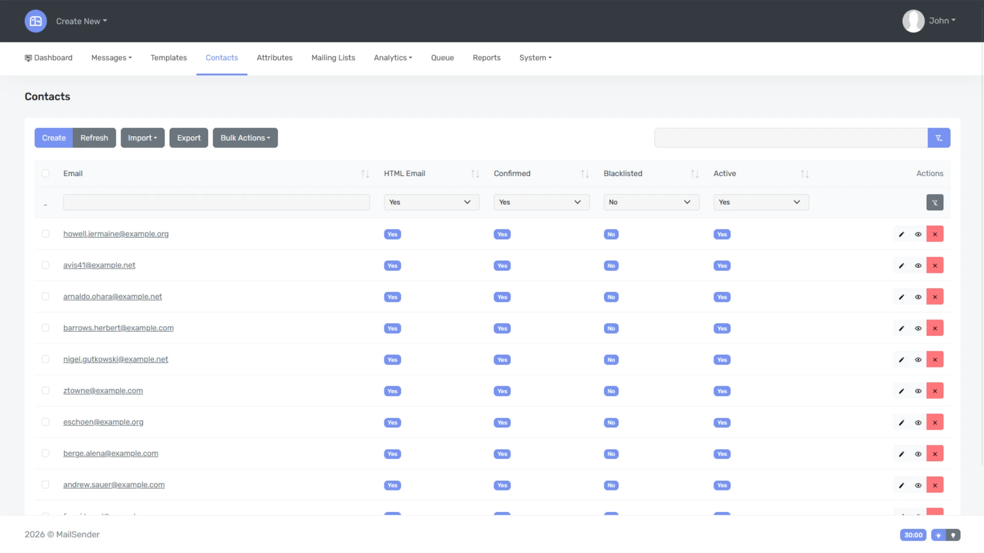The width and height of the screenshot is (984, 553).
Task: Apply the search filter funnel button
Action: [938, 138]
